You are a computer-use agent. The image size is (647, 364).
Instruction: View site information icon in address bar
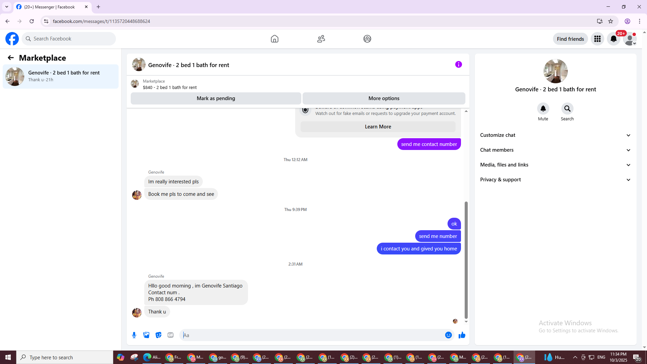tap(46, 21)
